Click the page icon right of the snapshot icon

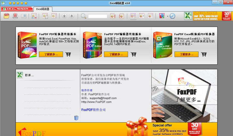pos(34,16)
